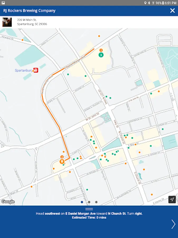
Task: Tap the "Spartanburg" station label
Action: pyautogui.click(x=23, y=70)
